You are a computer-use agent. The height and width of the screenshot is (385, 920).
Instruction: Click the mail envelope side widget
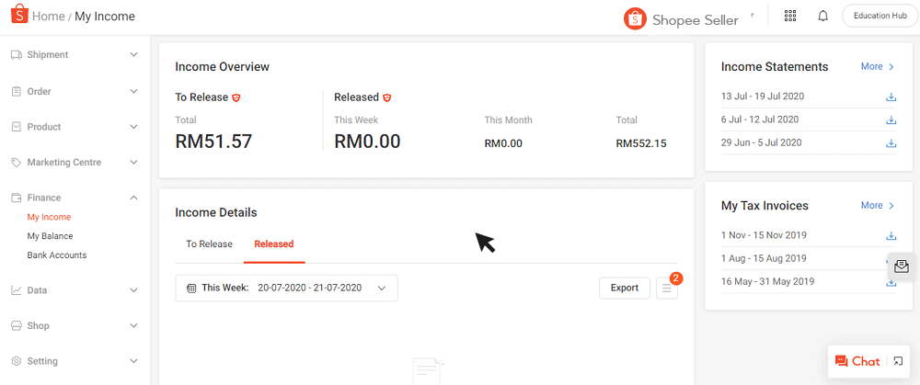(x=902, y=266)
